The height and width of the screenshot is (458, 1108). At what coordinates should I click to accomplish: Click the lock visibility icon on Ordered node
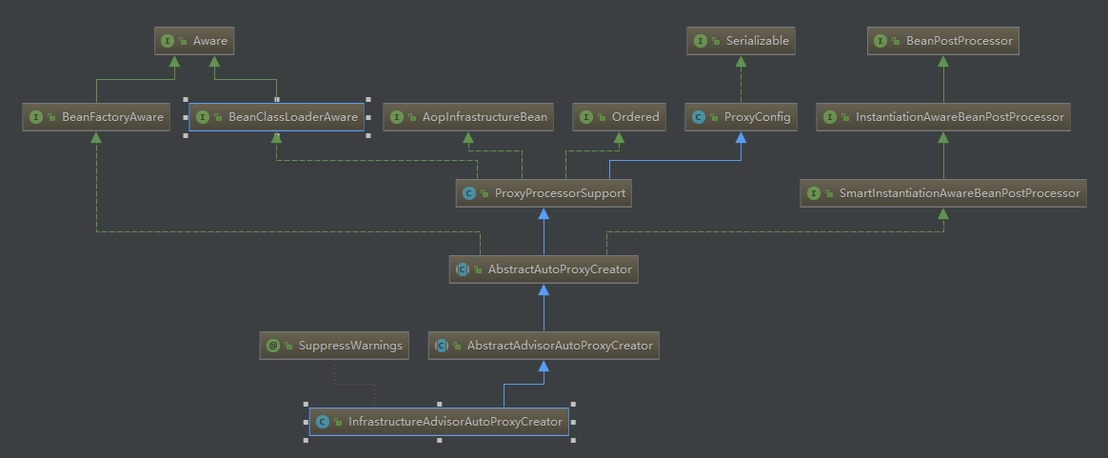(x=602, y=117)
